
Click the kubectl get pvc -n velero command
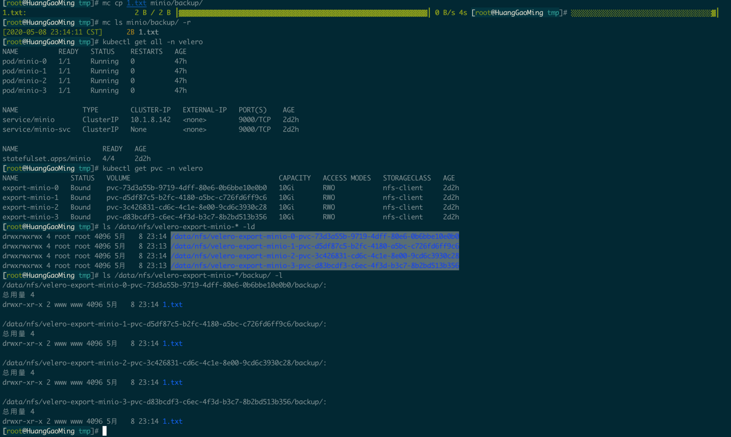click(152, 168)
